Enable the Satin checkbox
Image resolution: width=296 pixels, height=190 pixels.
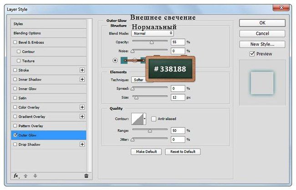pos(15,98)
